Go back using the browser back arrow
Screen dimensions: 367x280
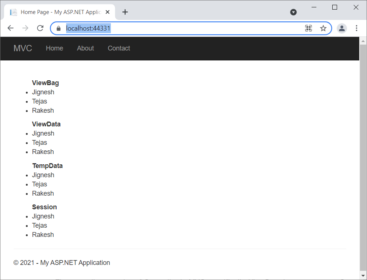[x=10, y=28]
